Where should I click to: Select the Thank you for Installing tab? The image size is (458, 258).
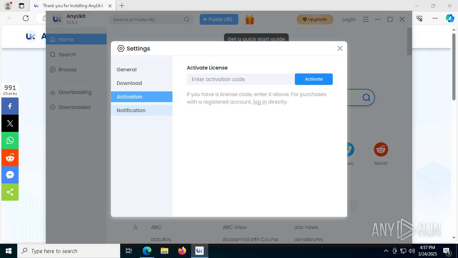coord(73,6)
